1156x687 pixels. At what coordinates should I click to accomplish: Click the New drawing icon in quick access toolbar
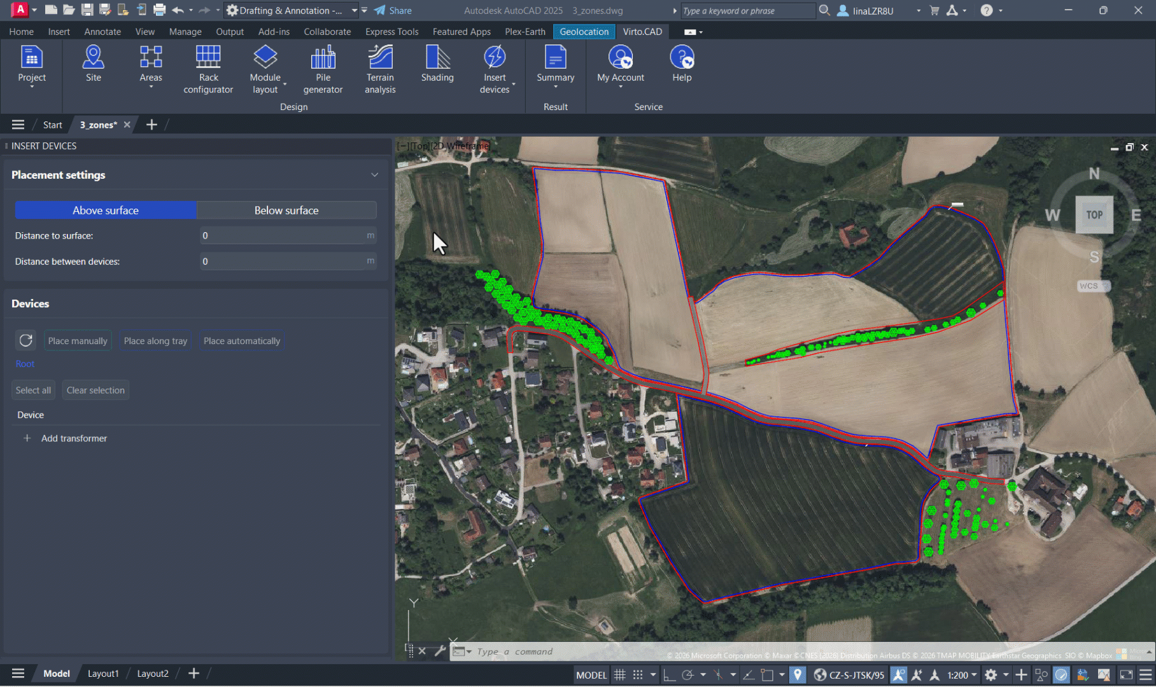pos(51,10)
